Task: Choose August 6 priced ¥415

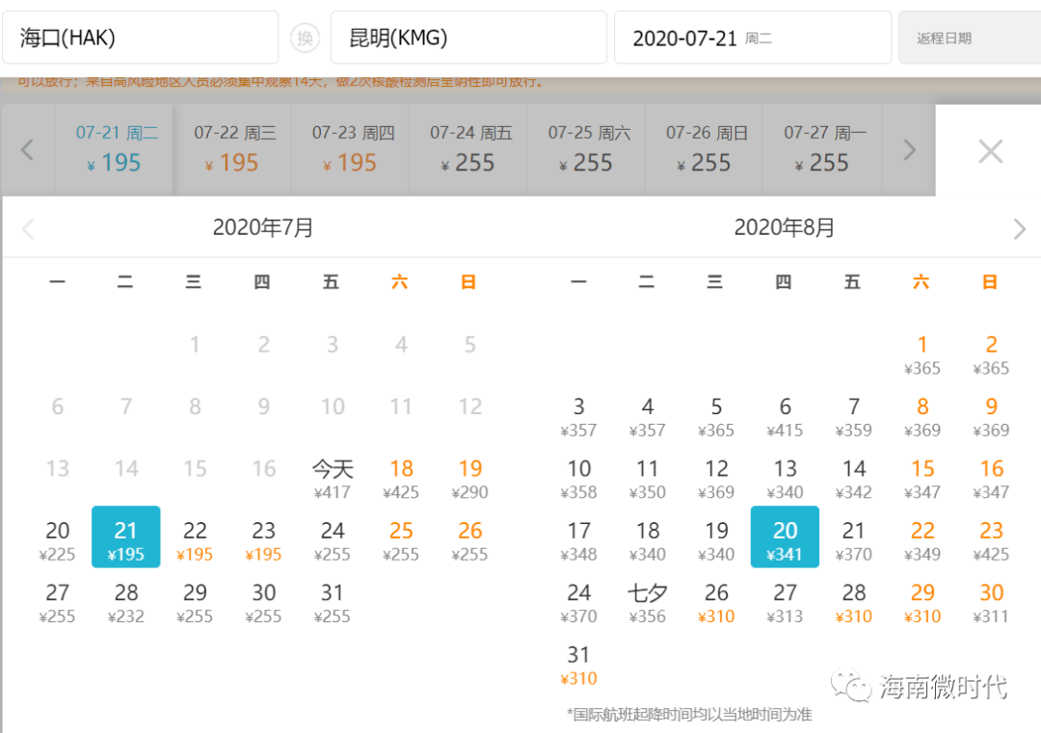Action: point(785,416)
